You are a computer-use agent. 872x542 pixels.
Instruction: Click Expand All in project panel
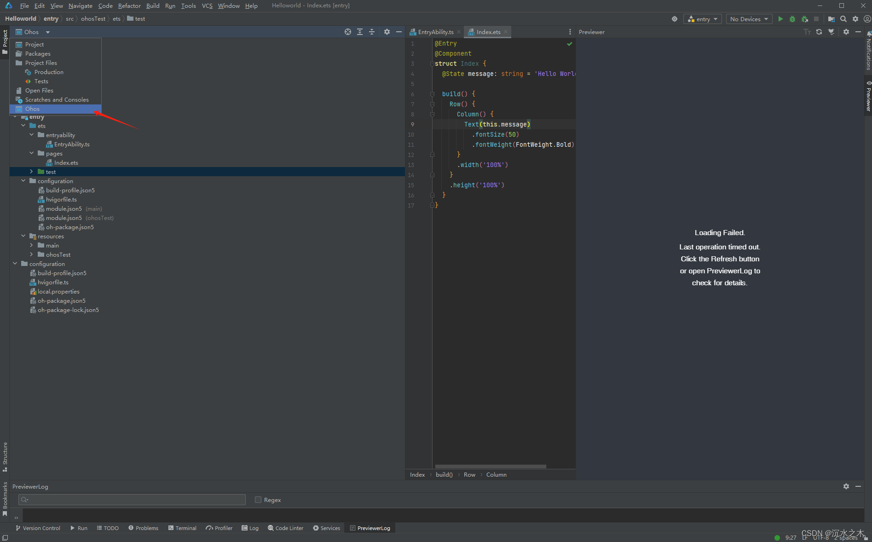[x=360, y=32]
